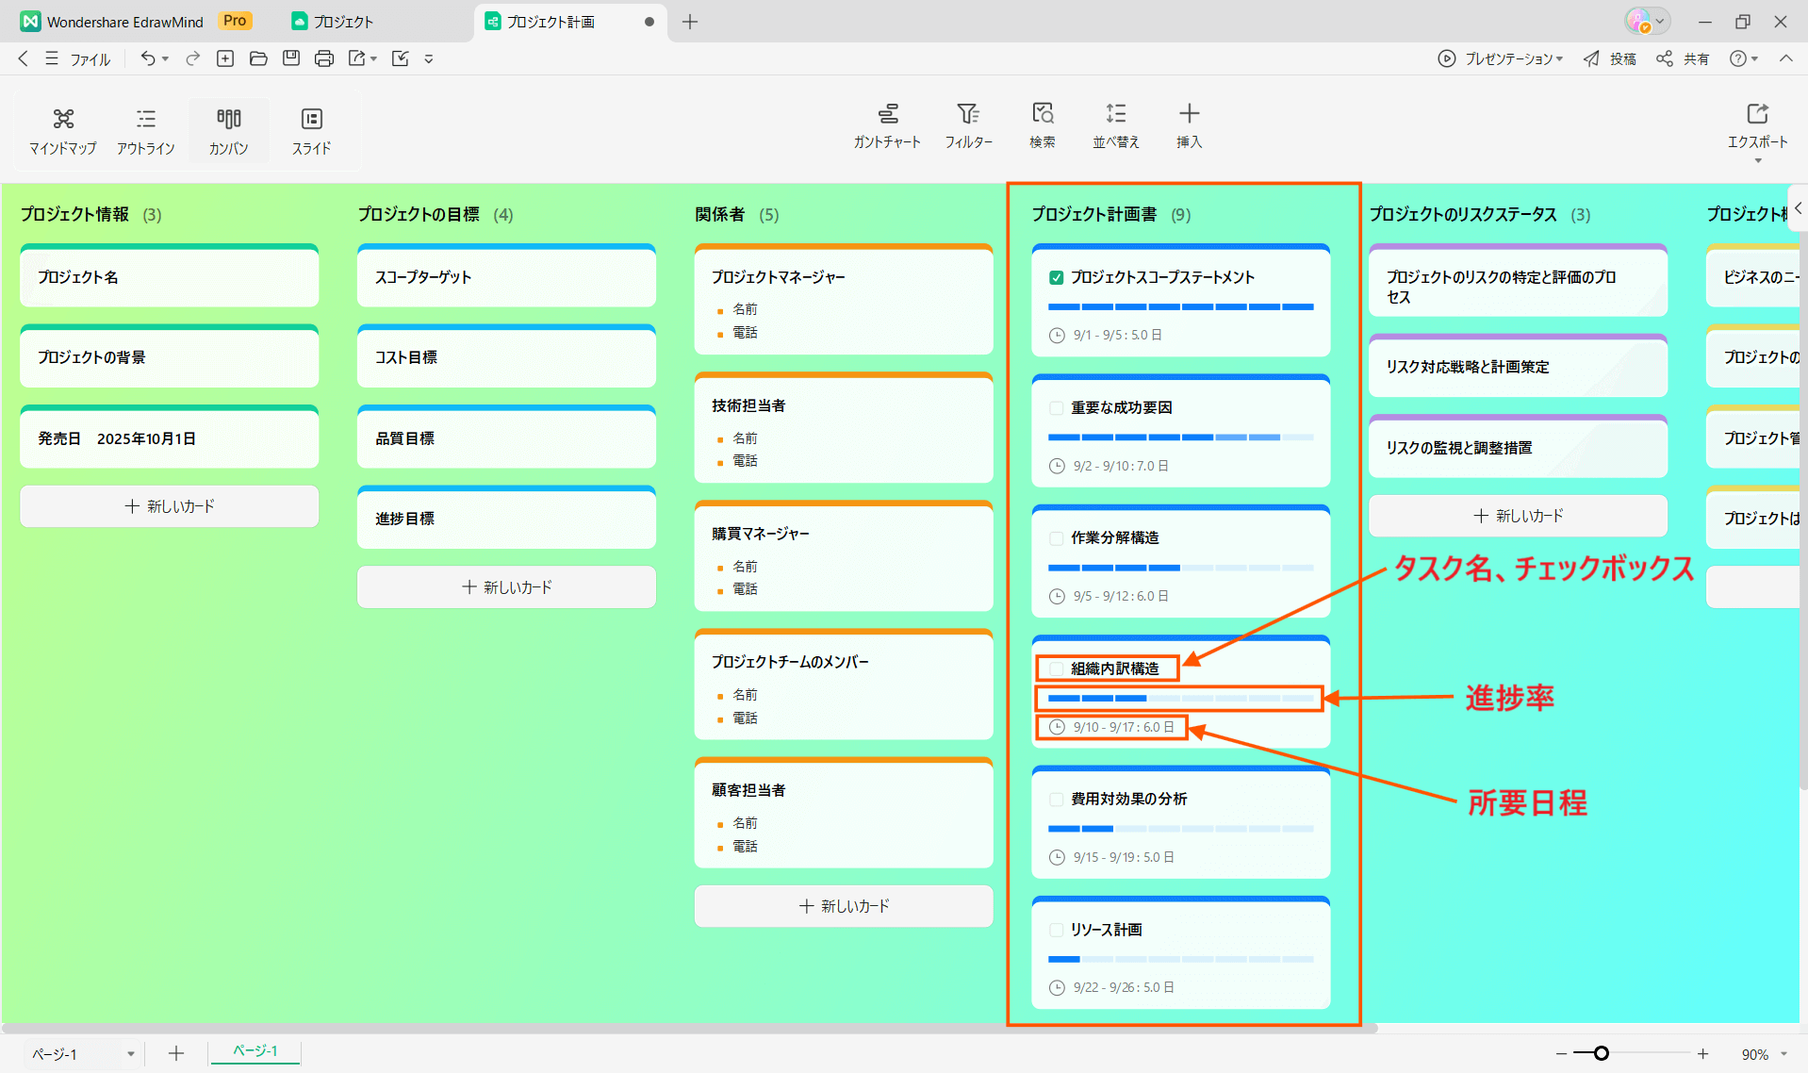Click the Insert (挿入) plus icon

pos(1189,114)
